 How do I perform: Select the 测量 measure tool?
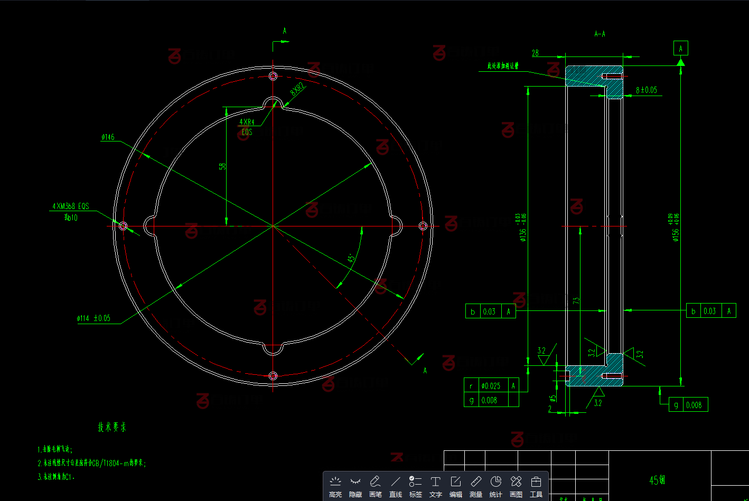pos(476,486)
